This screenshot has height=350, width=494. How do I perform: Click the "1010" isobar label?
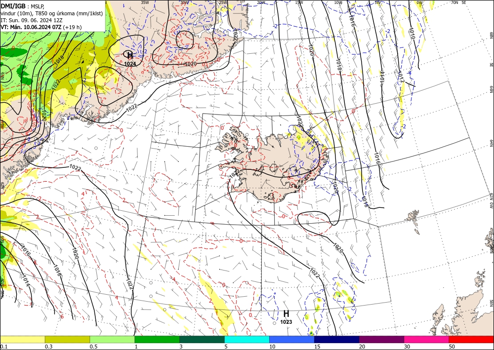412,34
